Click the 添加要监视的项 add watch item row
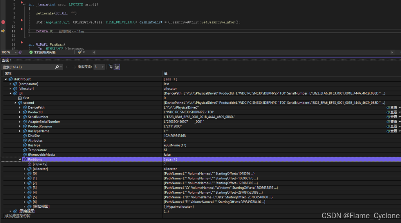401x223 pixels. pyautogui.click(x=17, y=216)
